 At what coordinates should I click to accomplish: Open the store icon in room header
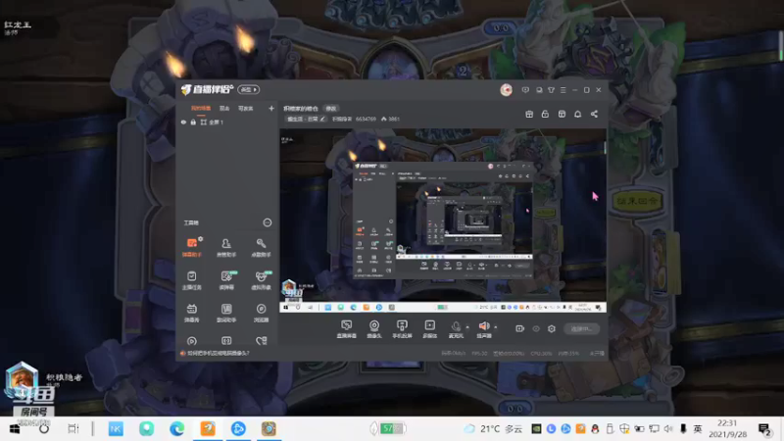point(562,114)
